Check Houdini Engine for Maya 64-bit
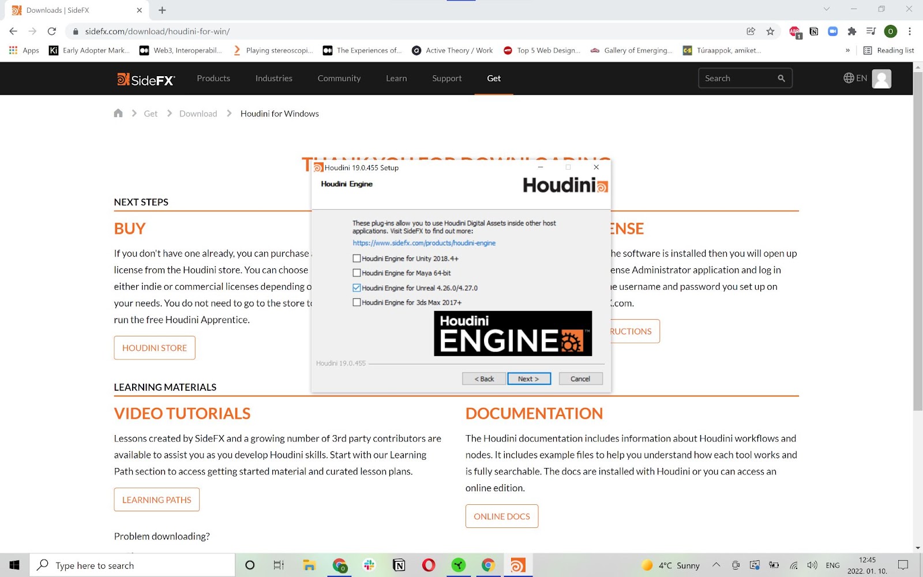Image resolution: width=923 pixels, height=577 pixels. (x=357, y=273)
